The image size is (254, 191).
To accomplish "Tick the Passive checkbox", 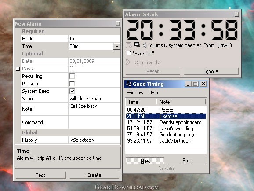I will pos(72,84).
